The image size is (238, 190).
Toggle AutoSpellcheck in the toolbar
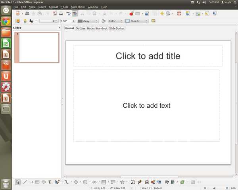(75, 13)
